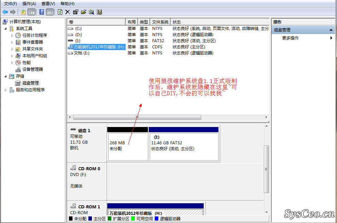This screenshot has width=337, height=223.
Task: Click the Delete X toolbar icon
Action: point(68,12)
